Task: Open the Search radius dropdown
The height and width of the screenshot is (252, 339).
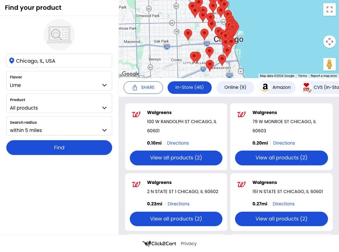Action: click(x=59, y=126)
